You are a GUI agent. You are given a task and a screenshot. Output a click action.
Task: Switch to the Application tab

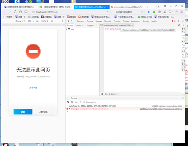(136, 21)
